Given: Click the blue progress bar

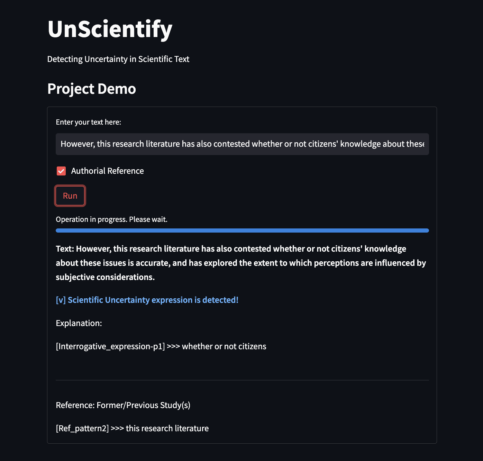Looking at the screenshot, I should 242,230.
